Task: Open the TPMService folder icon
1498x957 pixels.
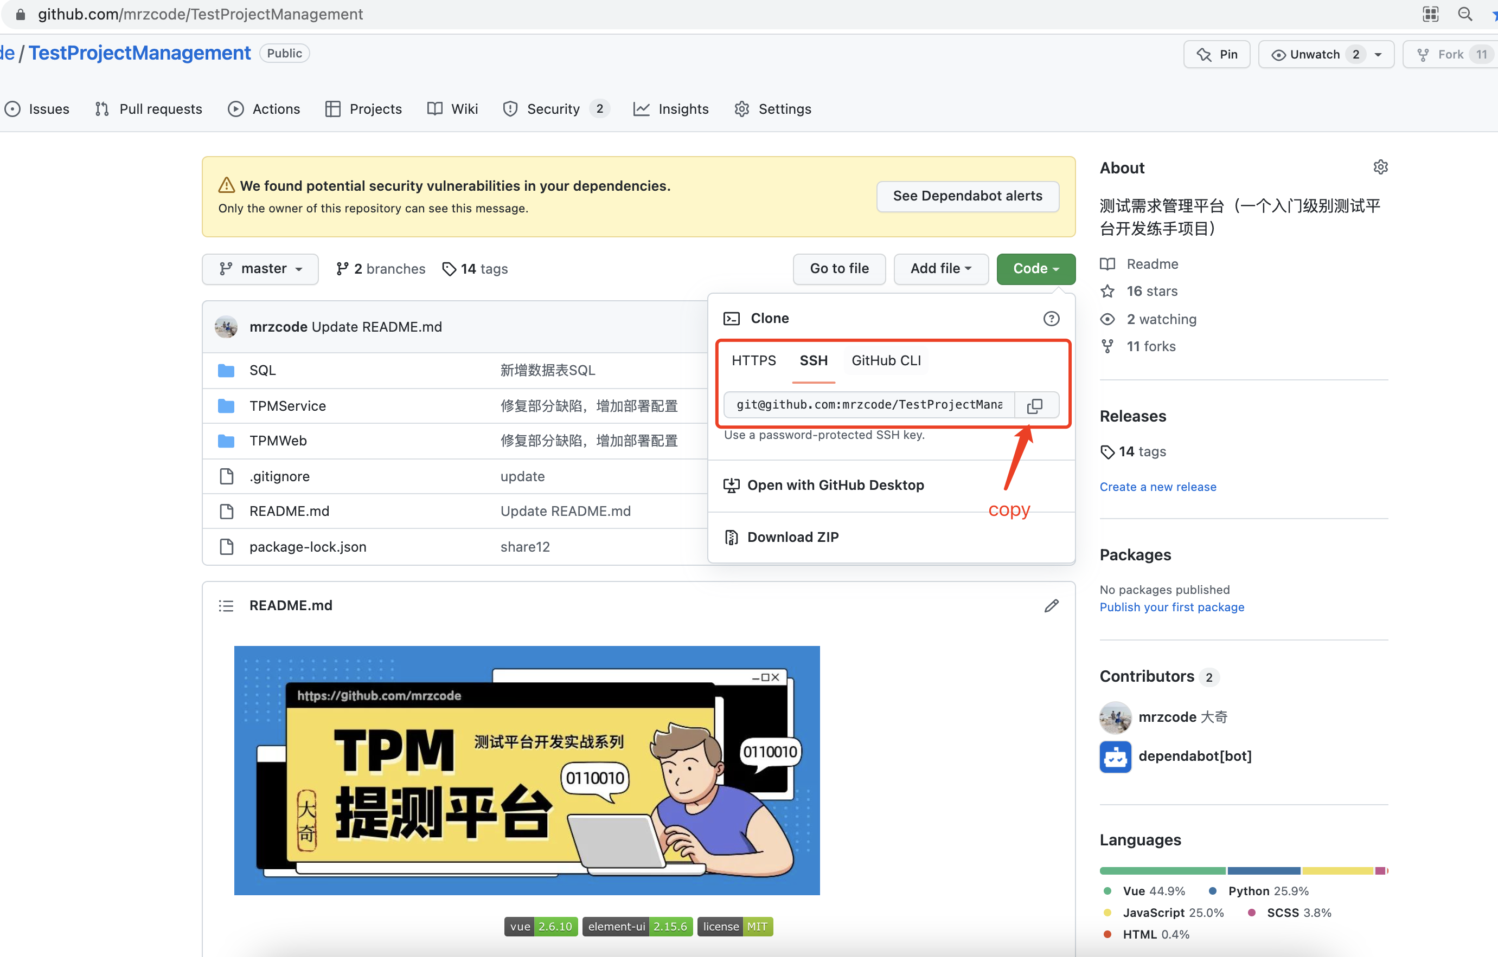Action: 226,406
